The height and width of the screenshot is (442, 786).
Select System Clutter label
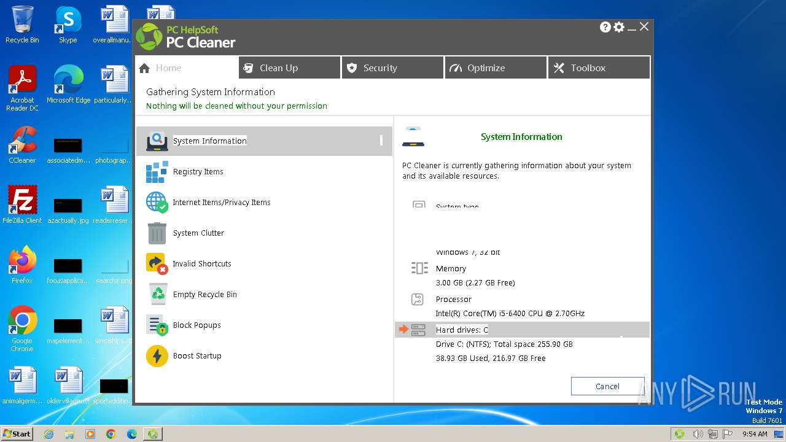coord(198,233)
